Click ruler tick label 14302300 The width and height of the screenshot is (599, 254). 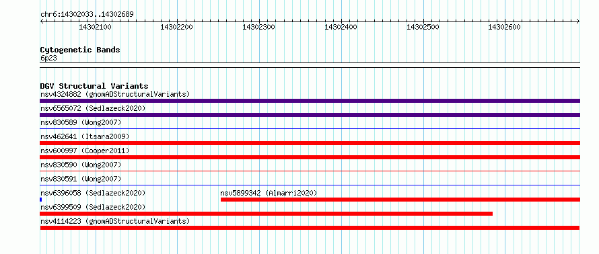click(x=259, y=27)
